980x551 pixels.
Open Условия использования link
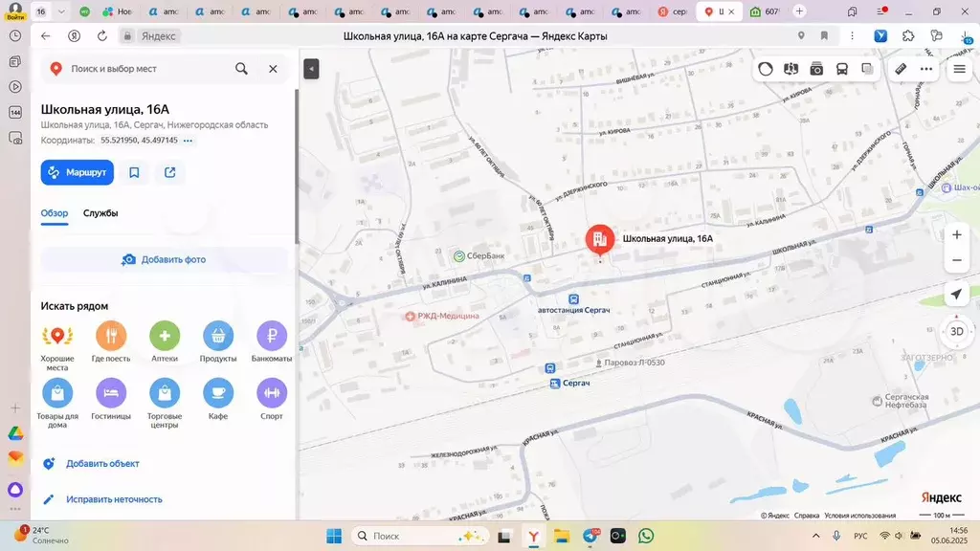point(860,516)
